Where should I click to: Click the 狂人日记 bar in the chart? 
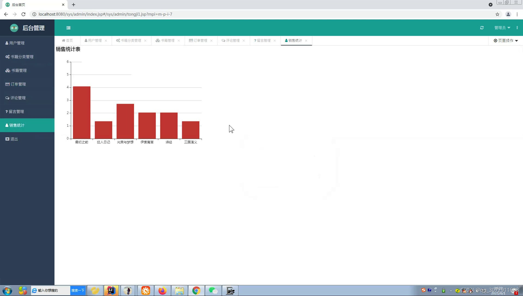click(x=104, y=130)
